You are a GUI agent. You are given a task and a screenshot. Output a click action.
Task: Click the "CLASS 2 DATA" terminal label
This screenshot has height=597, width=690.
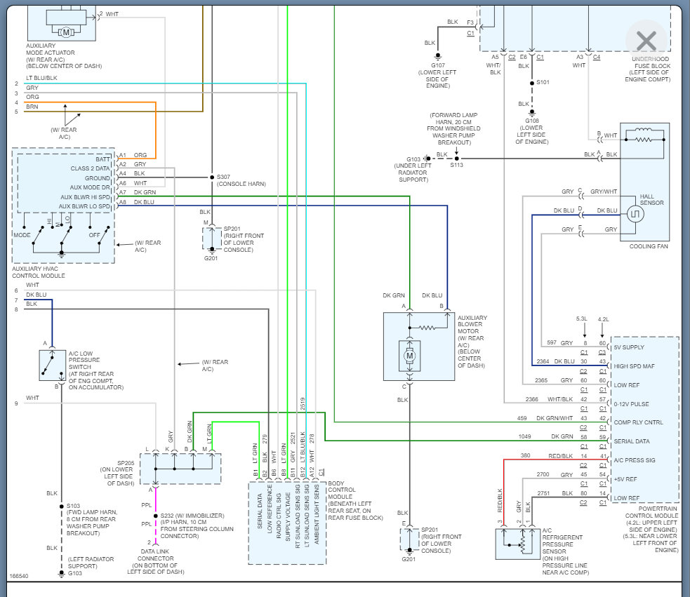[x=91, y=168]
